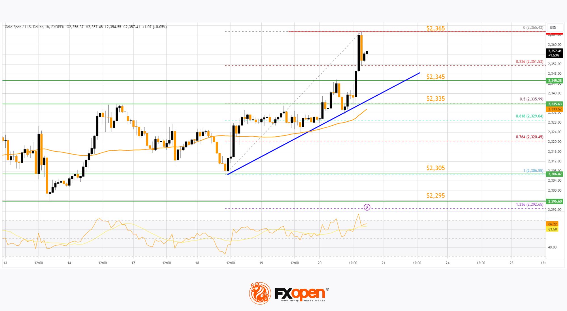Select the $2,345 support label
Screen dimensions: 567x311
point(435,77)
